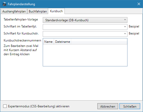
Task: Click the Fahrplandarstellung app icon in title bar
Action: (4, 4)
